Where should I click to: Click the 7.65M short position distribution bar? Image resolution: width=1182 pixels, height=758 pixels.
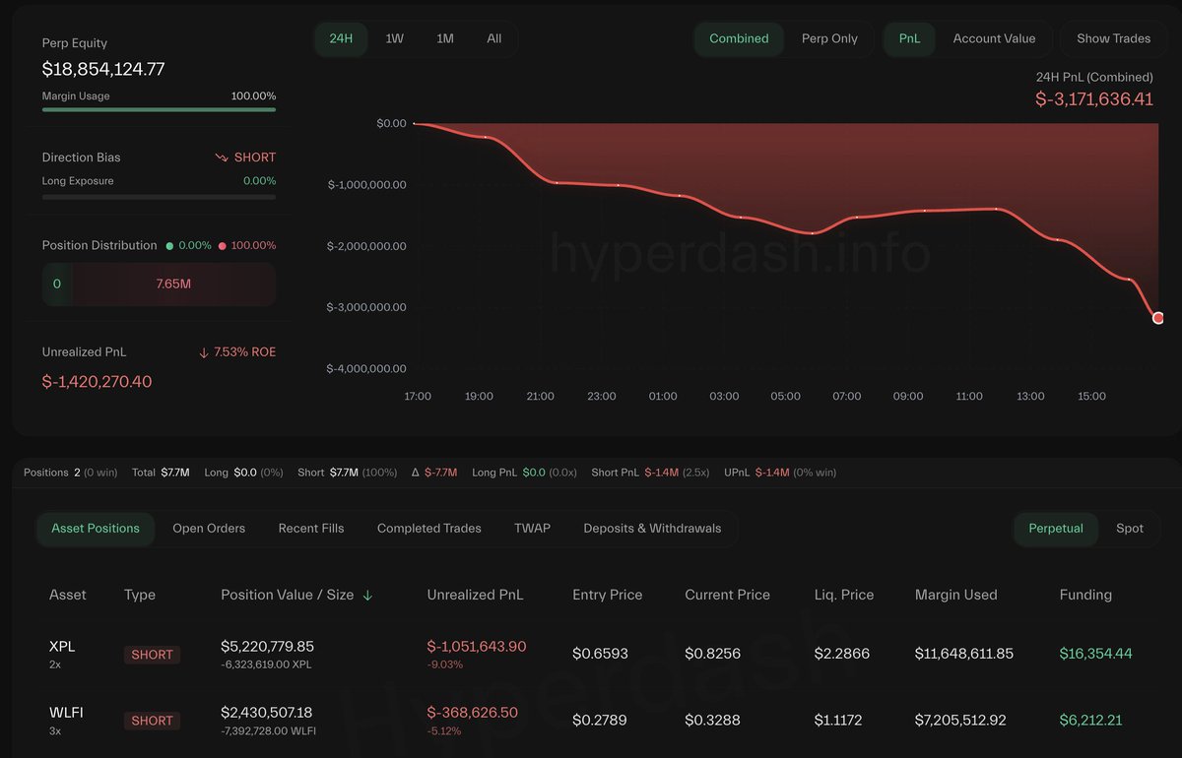[x=173, y=284]
